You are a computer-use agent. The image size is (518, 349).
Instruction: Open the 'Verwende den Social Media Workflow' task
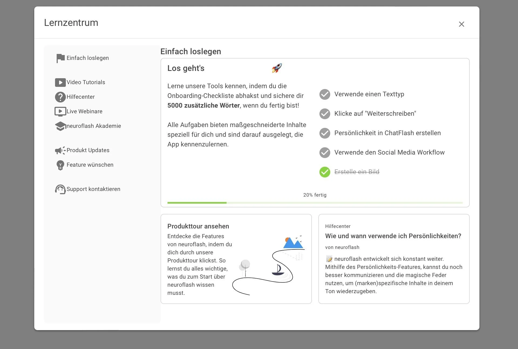tap(389, 152)
